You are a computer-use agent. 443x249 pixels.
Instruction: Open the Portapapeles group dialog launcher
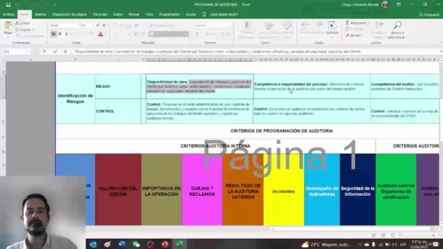[46, 43]
